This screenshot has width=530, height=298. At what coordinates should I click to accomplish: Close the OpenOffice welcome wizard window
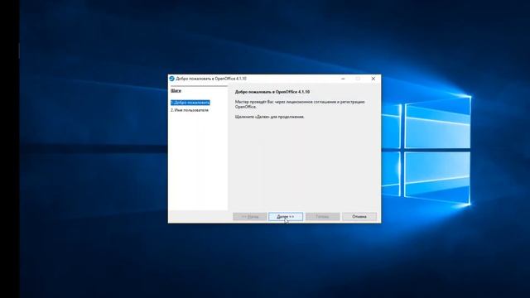[x=373, y=79]
